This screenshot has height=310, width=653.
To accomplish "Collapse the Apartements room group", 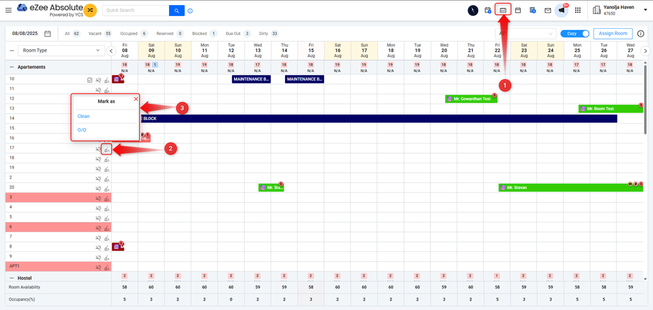I will point(11,67).
